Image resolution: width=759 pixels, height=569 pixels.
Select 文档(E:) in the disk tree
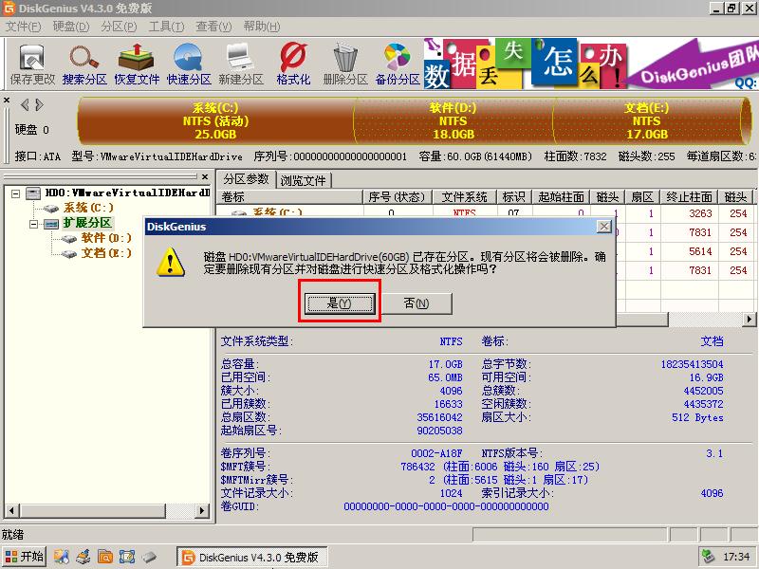[x=106, y=253]
